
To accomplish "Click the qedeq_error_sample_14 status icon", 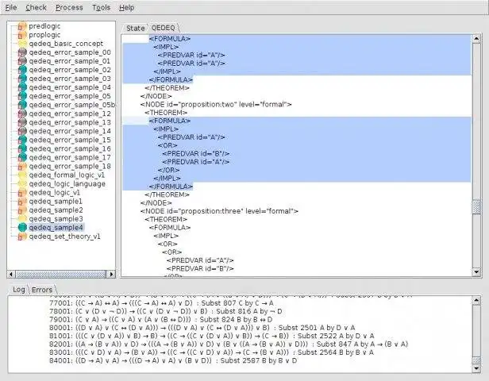I will point(22,131).
